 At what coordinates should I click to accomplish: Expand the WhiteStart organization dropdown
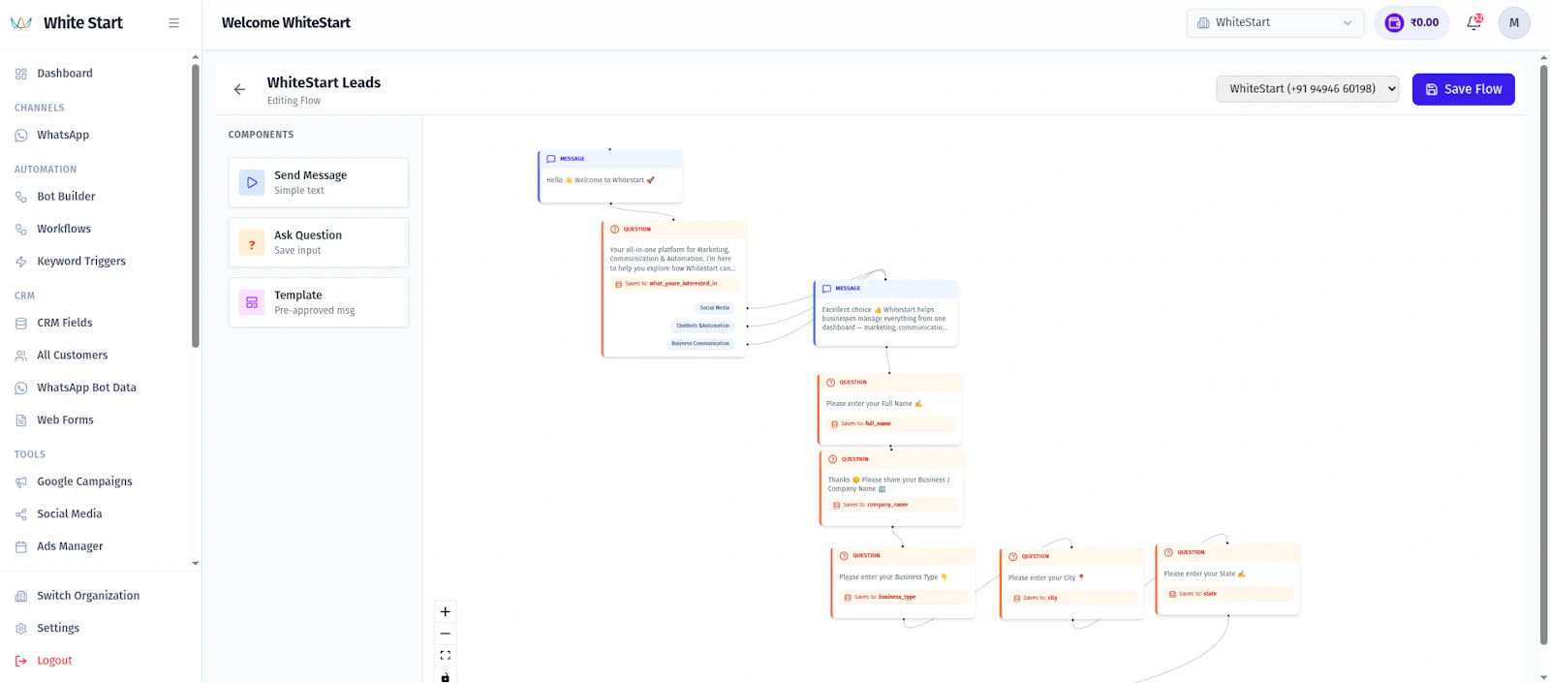point(1275,22)
